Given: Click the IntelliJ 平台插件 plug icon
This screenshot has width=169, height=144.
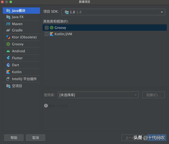Looking at the screenshot, I should coord(8,79).
